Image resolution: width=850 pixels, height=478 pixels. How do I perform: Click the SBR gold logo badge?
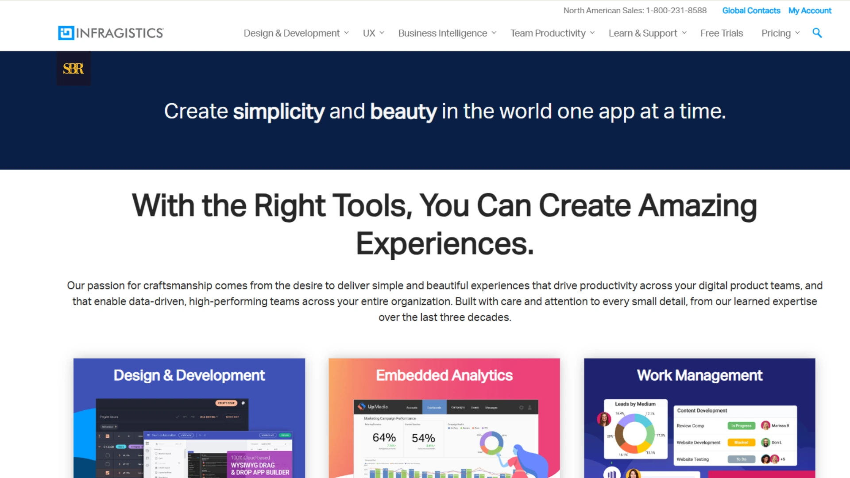(x=73, y=69)
